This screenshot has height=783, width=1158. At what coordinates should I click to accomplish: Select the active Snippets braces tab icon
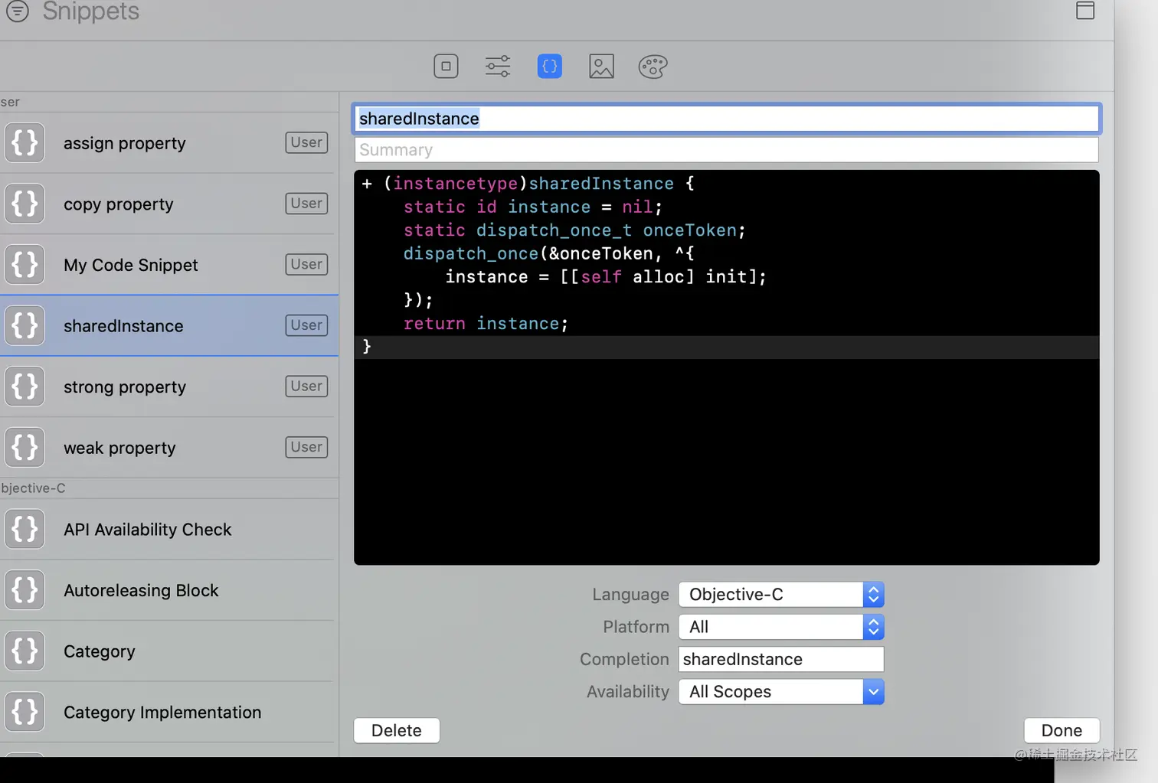[550, 67]
